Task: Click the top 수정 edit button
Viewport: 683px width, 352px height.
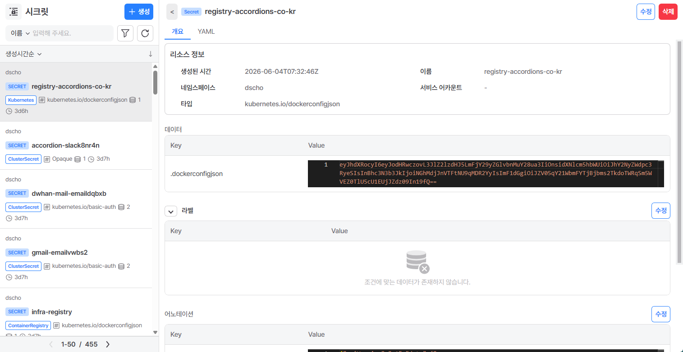Action: coord(646,12)
